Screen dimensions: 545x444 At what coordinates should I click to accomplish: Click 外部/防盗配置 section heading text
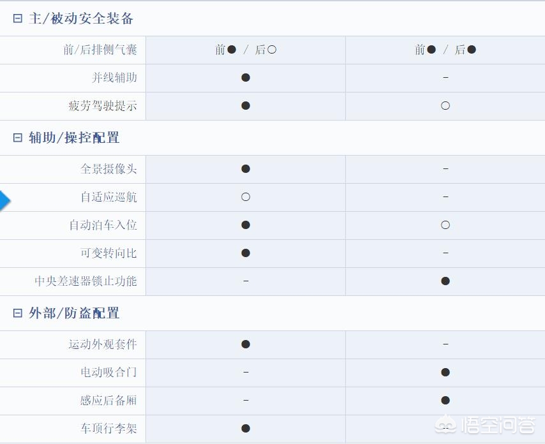point(74,313)
